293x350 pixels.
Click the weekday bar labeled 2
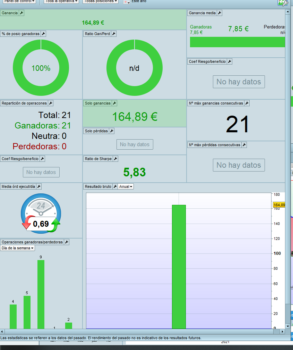pos(68,326)
